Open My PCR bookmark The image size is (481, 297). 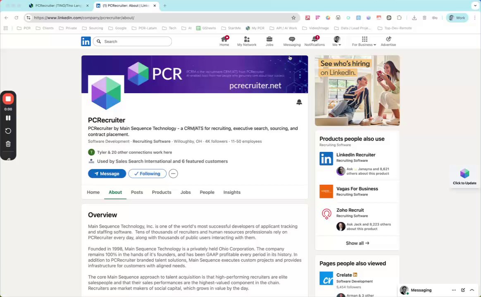pyautogui.click(x=255, y=28)
